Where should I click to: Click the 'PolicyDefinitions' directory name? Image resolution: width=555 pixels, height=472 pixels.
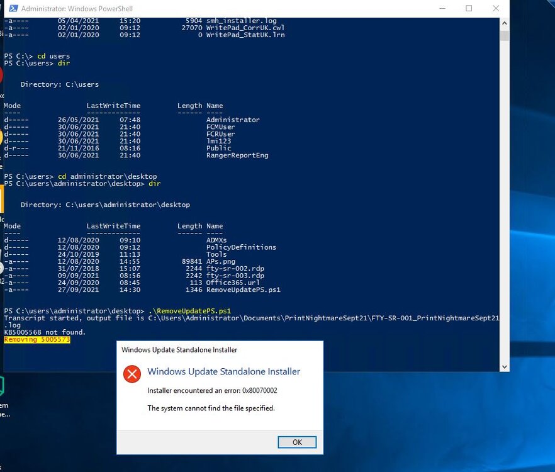[x=241, y=247]
